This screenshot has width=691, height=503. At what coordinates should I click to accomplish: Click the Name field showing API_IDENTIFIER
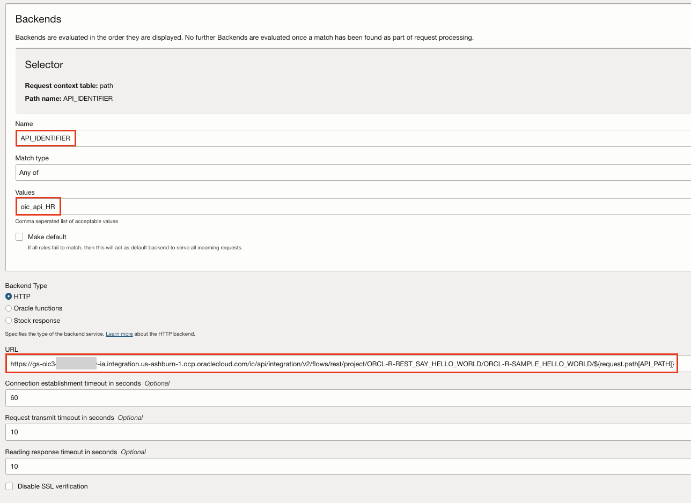(x=46, y=138)
